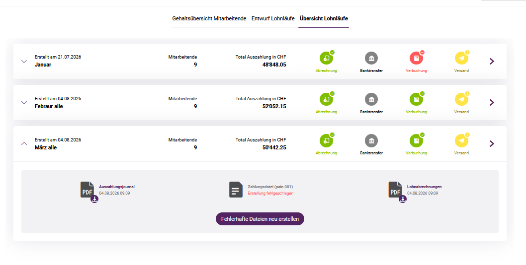Open Abrechnung icon for Febraur alle
This screenshot has width=526, height=265.
point(326,100)
